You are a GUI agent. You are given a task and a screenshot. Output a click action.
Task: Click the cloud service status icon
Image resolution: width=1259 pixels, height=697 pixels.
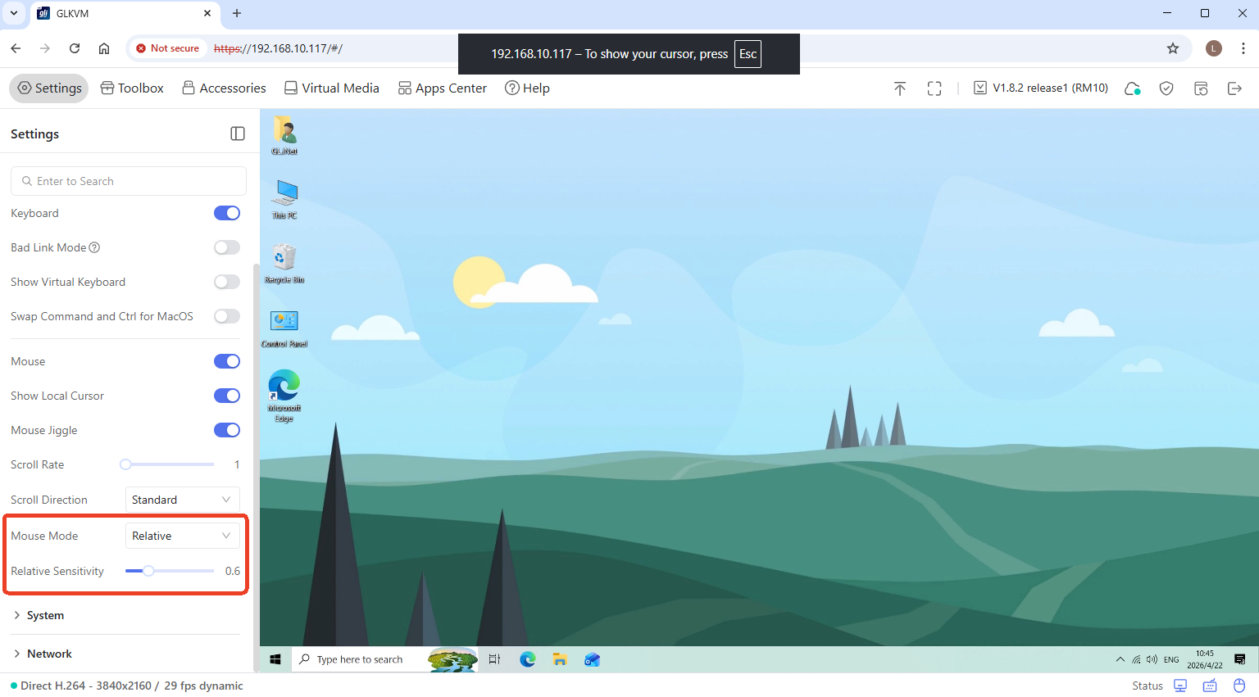[x=1133, y=88]
